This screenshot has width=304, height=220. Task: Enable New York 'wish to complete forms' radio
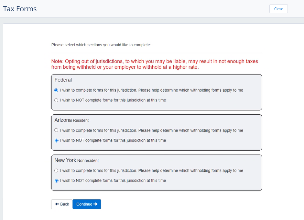(x=56, y=170)
